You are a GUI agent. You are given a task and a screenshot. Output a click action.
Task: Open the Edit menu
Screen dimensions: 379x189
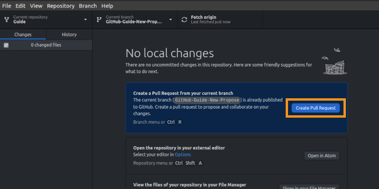click(x=20, y=6)
